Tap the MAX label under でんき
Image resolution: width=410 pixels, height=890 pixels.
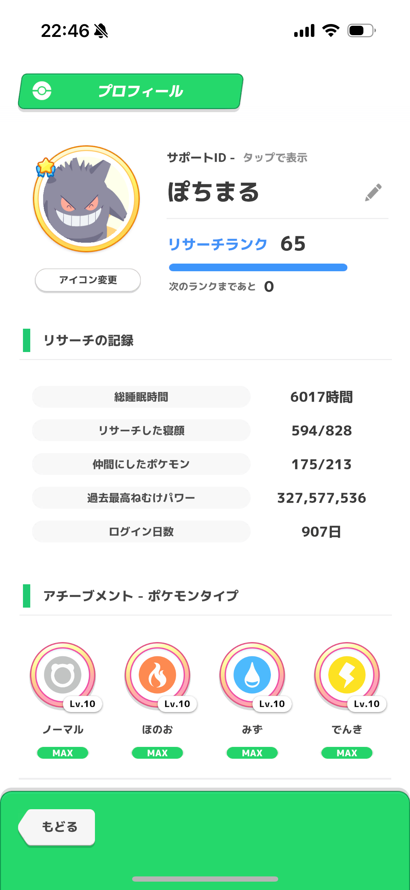[x=347, y=753]
